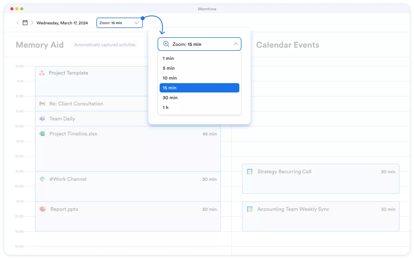Click the PowerPoint icon on Report.pptx

click(43, 209)
